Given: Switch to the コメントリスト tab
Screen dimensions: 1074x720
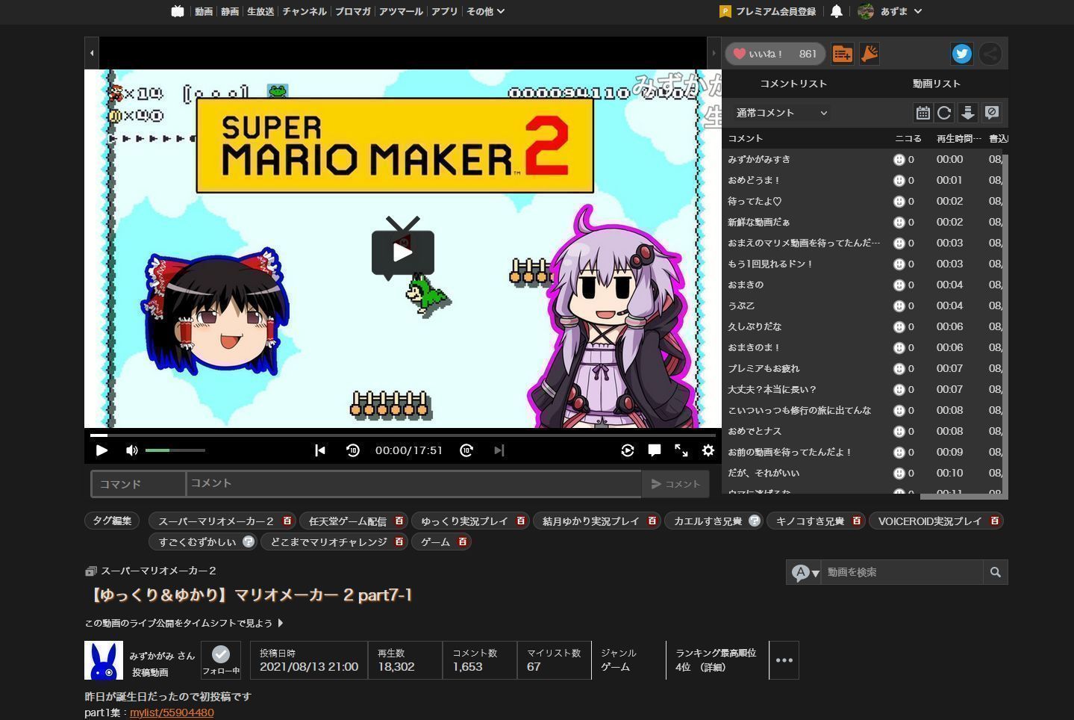Looking at the screenshot, I should tap(793, 84).
